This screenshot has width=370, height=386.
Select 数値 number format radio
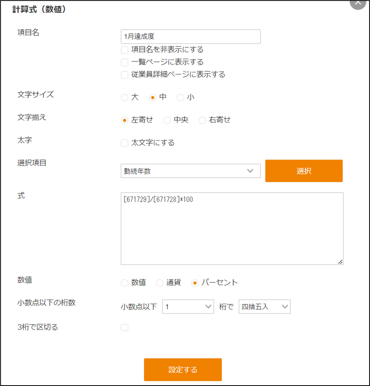(125, 283)
